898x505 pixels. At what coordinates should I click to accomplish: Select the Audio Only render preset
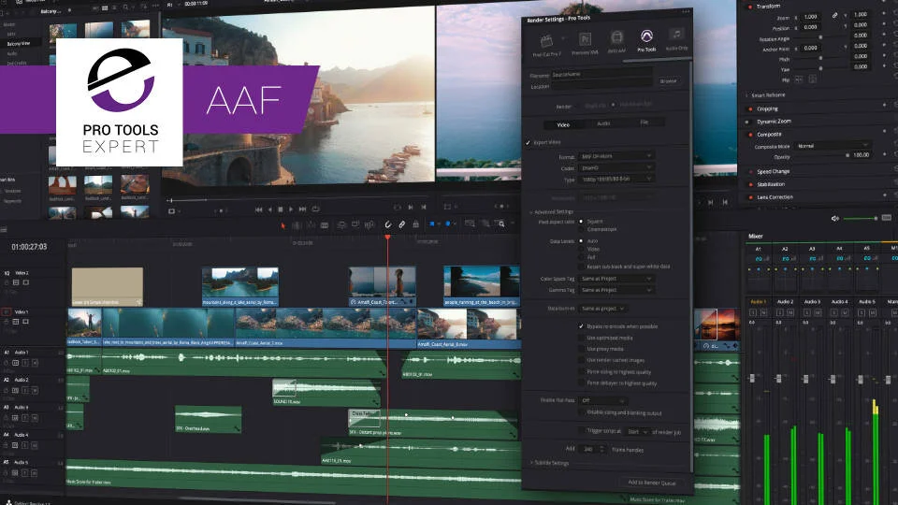point(676,35)
